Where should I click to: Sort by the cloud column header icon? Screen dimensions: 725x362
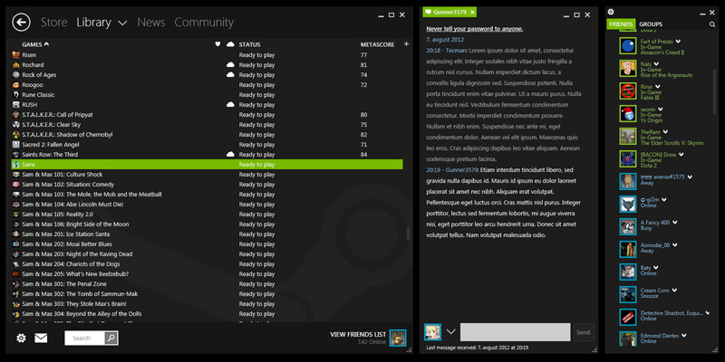pos(230,44)
